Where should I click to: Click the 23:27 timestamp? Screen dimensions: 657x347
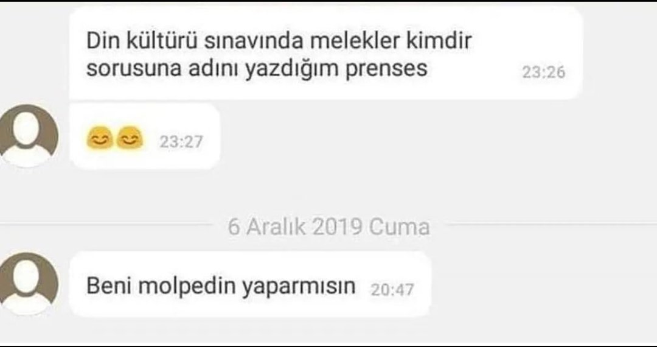(181, 142)
